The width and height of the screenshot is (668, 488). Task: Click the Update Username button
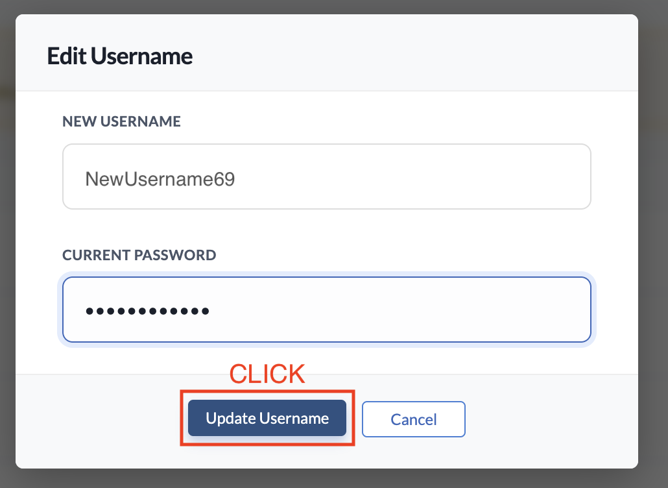point(267,419)
